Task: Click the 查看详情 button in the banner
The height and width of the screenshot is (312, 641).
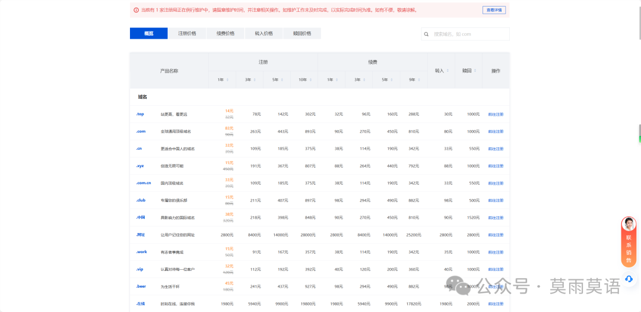Action: (x=494, y=10)
